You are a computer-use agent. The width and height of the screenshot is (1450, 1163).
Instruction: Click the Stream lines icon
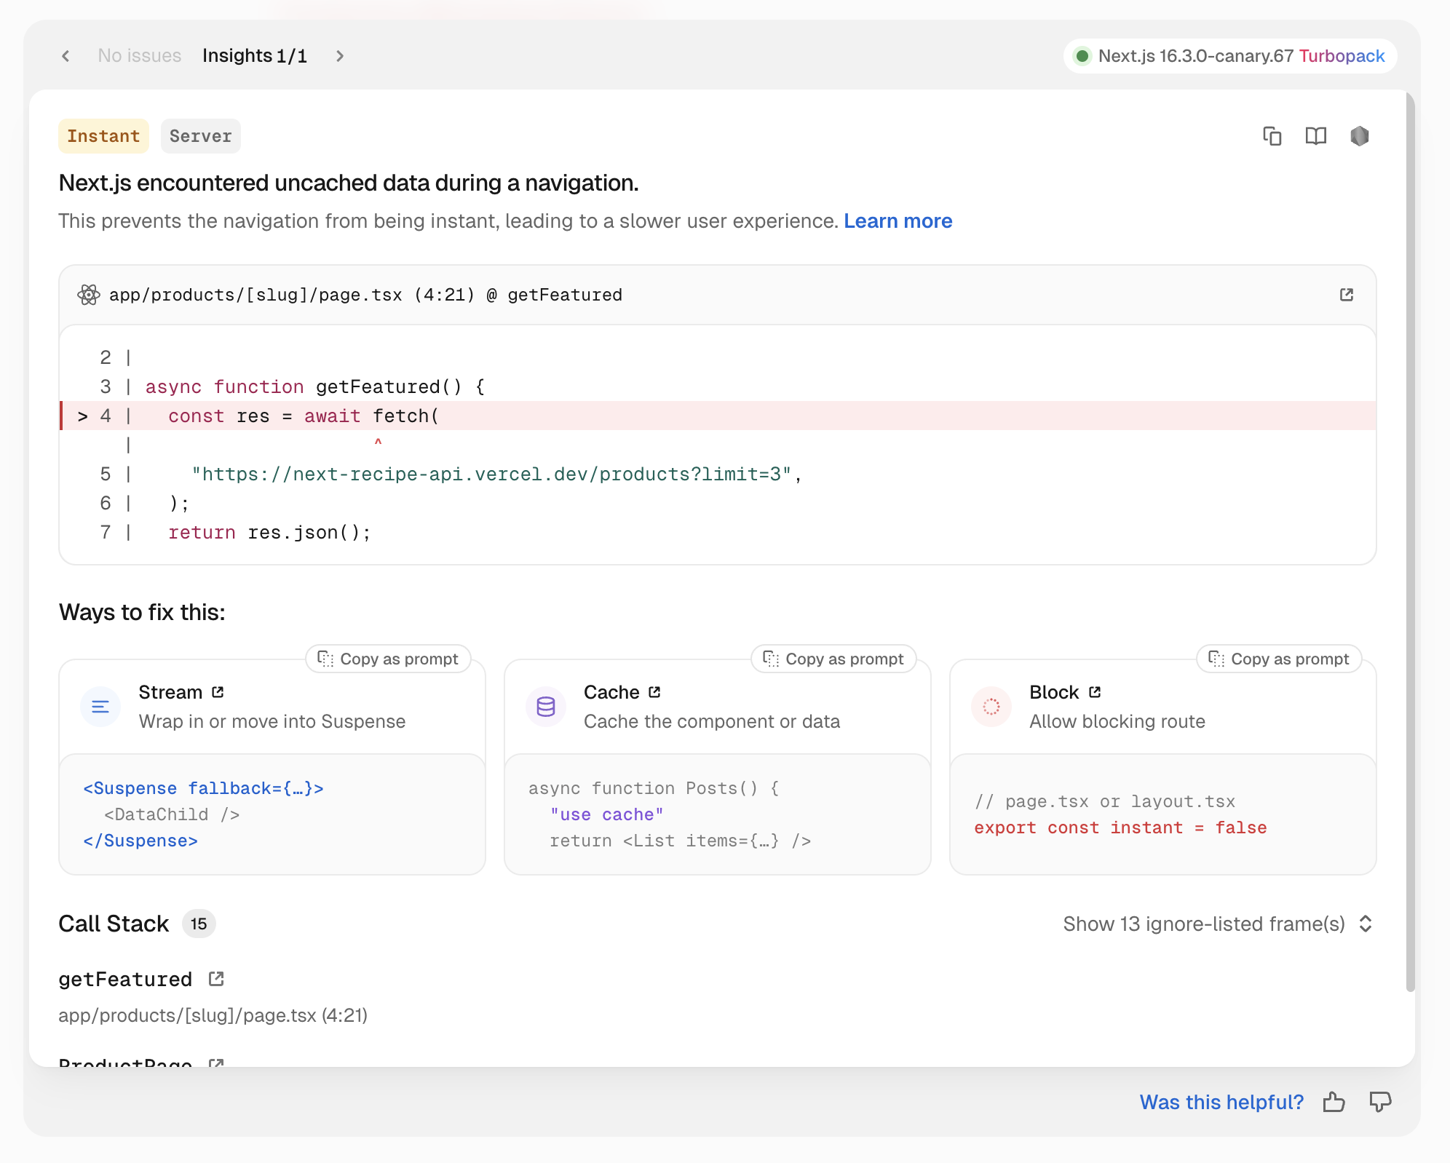click(x=100, y=707)
